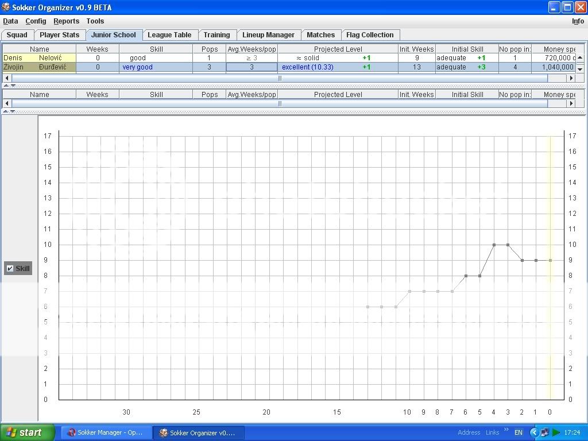The height and width of the screenshot is (441, 588).
Task: Click the Initial Skill header of the empty table
Action: 467,95
